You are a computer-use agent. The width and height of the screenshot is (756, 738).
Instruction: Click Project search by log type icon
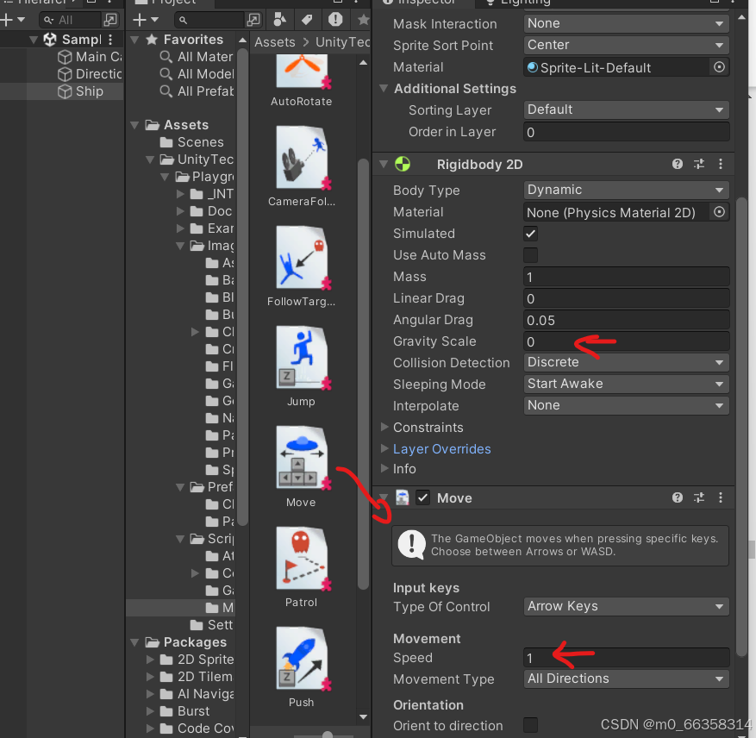(335, 19)
